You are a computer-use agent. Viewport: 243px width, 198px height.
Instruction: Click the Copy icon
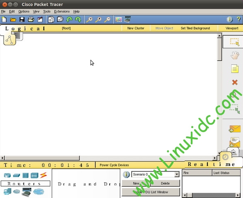click(51, 20)
